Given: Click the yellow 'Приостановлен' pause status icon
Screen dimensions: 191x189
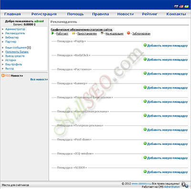Looking at the screenshot, I should click(74, 33).
